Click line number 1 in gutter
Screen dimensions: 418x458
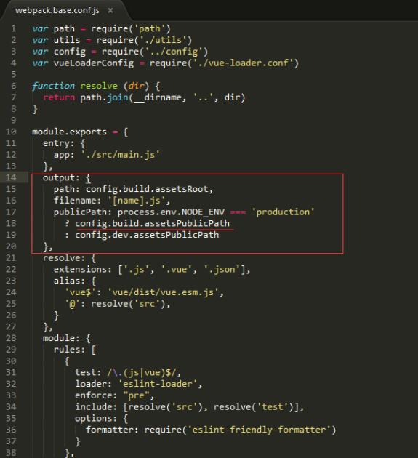click(x=13, y=28)
